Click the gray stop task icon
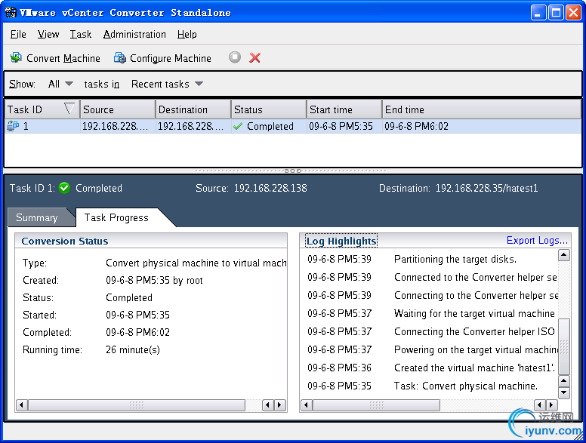 point(235,57)
